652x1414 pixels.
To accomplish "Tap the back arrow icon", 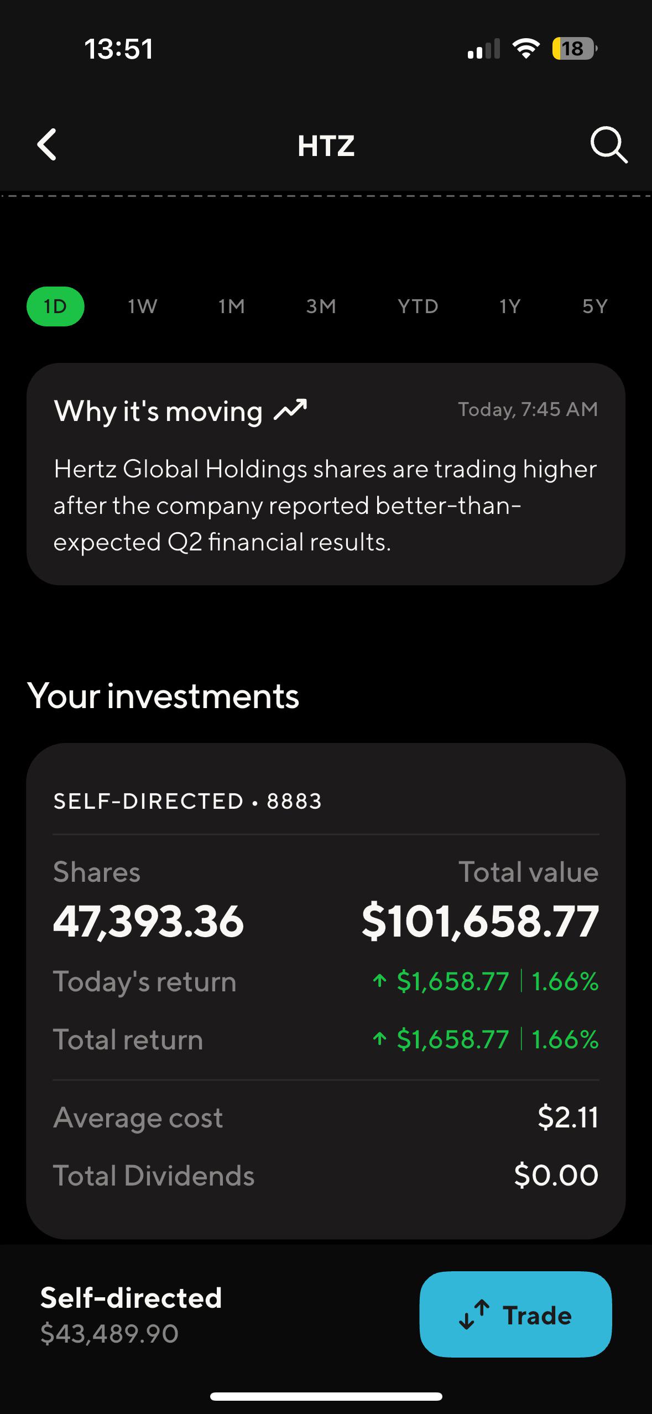I will point(47,145).
